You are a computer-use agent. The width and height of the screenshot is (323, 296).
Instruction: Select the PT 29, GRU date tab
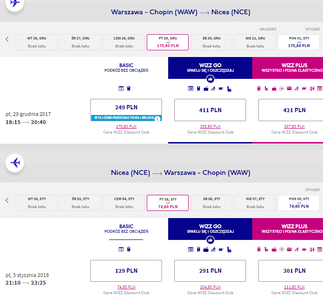[168, 42]
